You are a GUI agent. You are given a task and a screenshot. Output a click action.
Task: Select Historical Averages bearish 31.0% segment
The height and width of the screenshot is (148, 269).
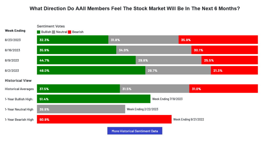tap(224, 89)
